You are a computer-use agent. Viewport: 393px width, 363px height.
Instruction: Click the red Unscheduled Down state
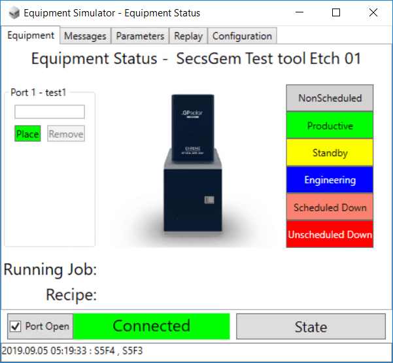(x=330, y=234)
